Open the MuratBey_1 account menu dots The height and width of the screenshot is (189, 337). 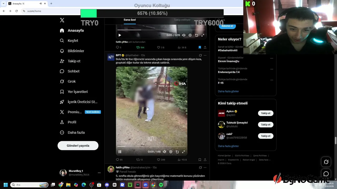pyautogui.click(x=99, y=173)
